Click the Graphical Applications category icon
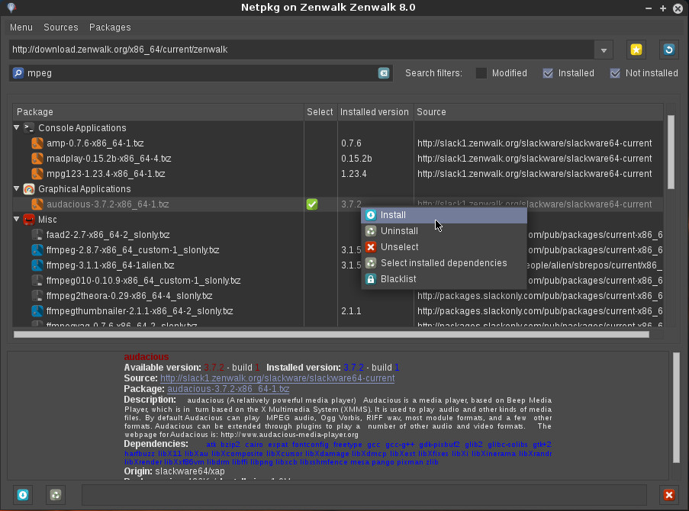Image resolution: width=689 pixels, height=511 pixels. tap(29, 189)
